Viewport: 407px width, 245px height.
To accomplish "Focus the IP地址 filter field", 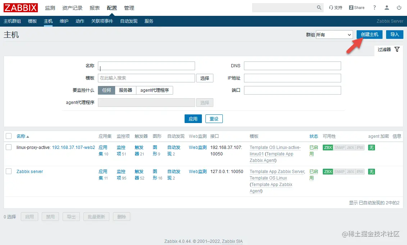I will [x=293, y=78].
